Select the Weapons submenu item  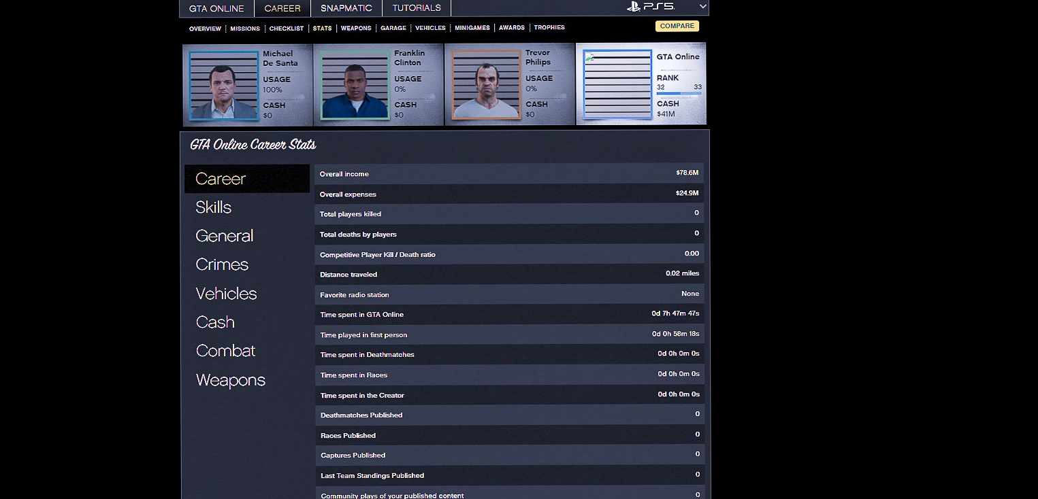(356, 29)
